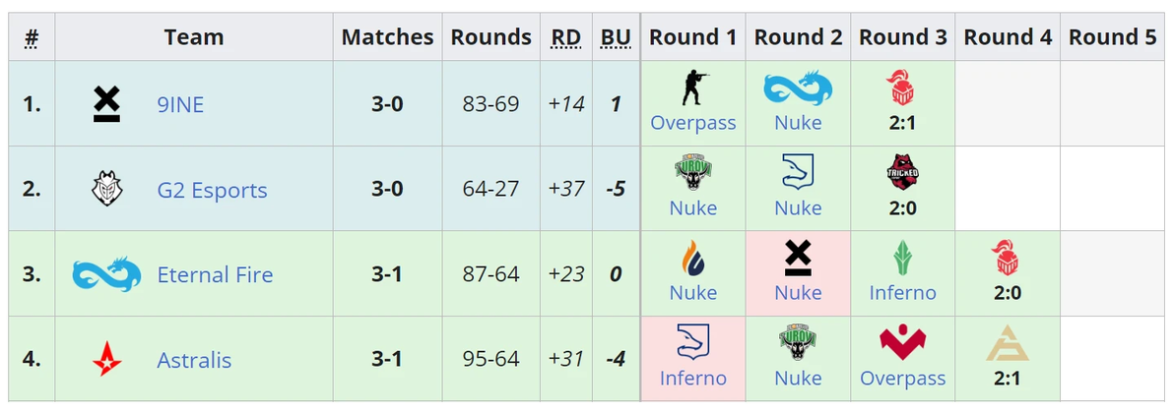Open the Eternal Fire team link
This screenshot has width=1174, height=411.
pyautogui.click(x=215, y=275)
